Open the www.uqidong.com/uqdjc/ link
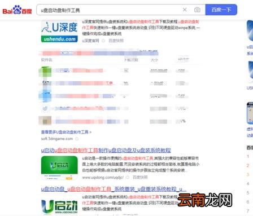 103,177
